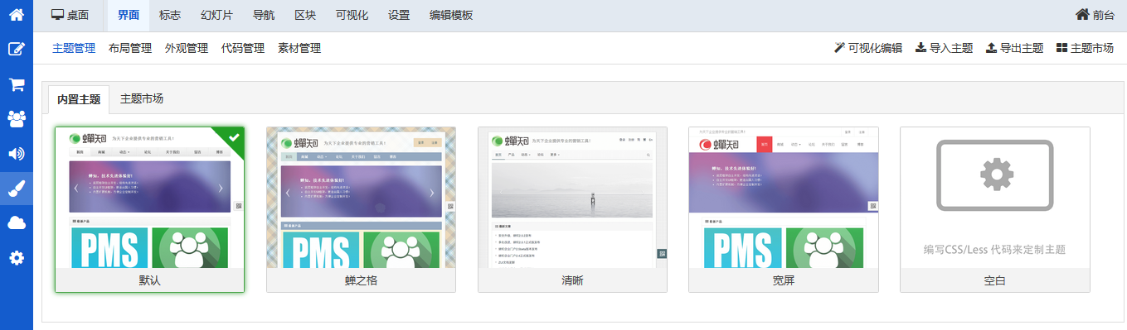Open the cloud sidebar icon
The height and width of the screenshot is (330, 1127).
(17, 222)
